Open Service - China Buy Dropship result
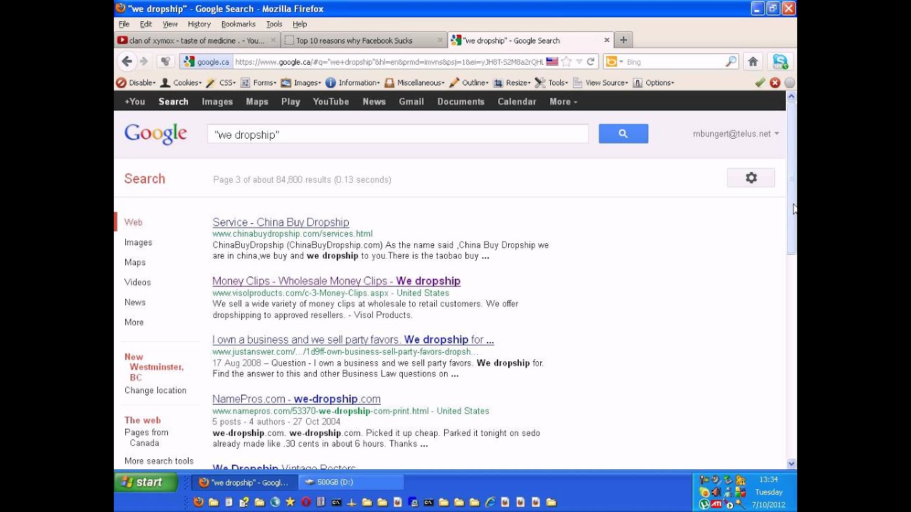 pyautogui.click(x=280, y=223)
